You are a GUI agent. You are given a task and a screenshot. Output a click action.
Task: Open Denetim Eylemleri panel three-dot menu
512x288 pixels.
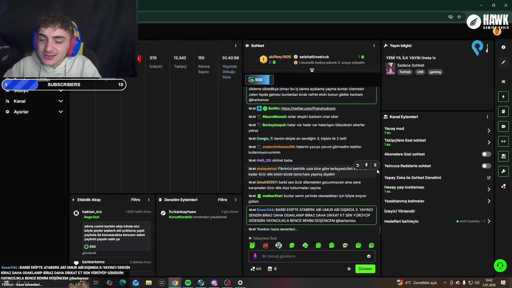(x=236, y=200)
